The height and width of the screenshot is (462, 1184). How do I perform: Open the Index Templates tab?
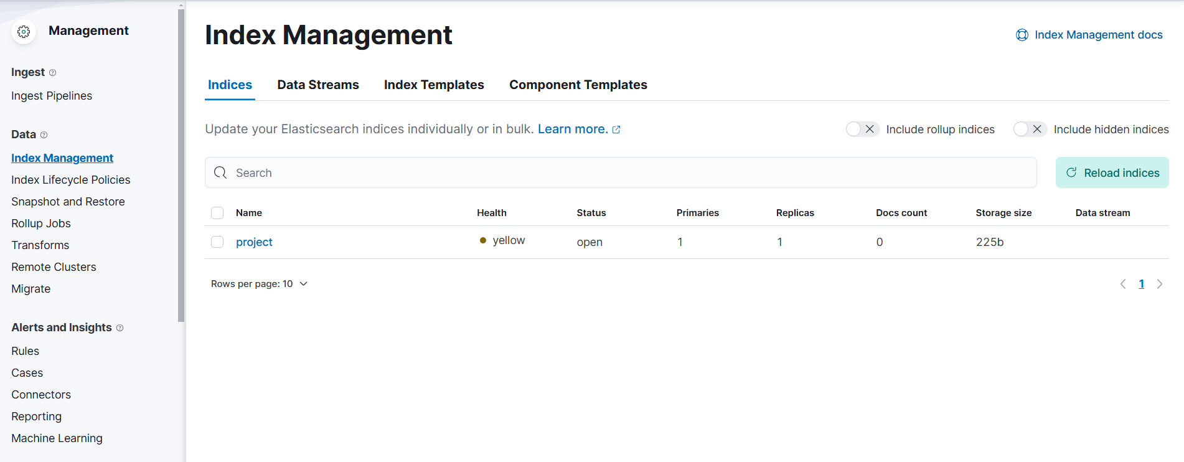click(x=434, y=85)
